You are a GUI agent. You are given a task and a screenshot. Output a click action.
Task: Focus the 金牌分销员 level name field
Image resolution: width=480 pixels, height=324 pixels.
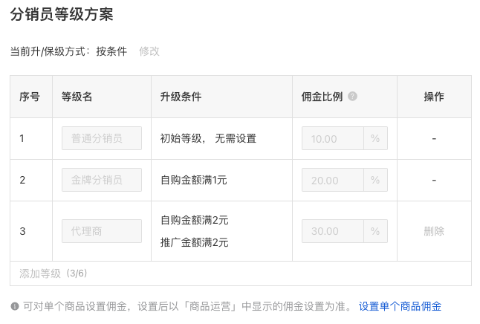(102, 180)
